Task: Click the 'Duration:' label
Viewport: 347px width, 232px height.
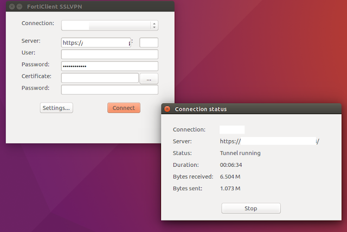Action: [x=185, y=165]
